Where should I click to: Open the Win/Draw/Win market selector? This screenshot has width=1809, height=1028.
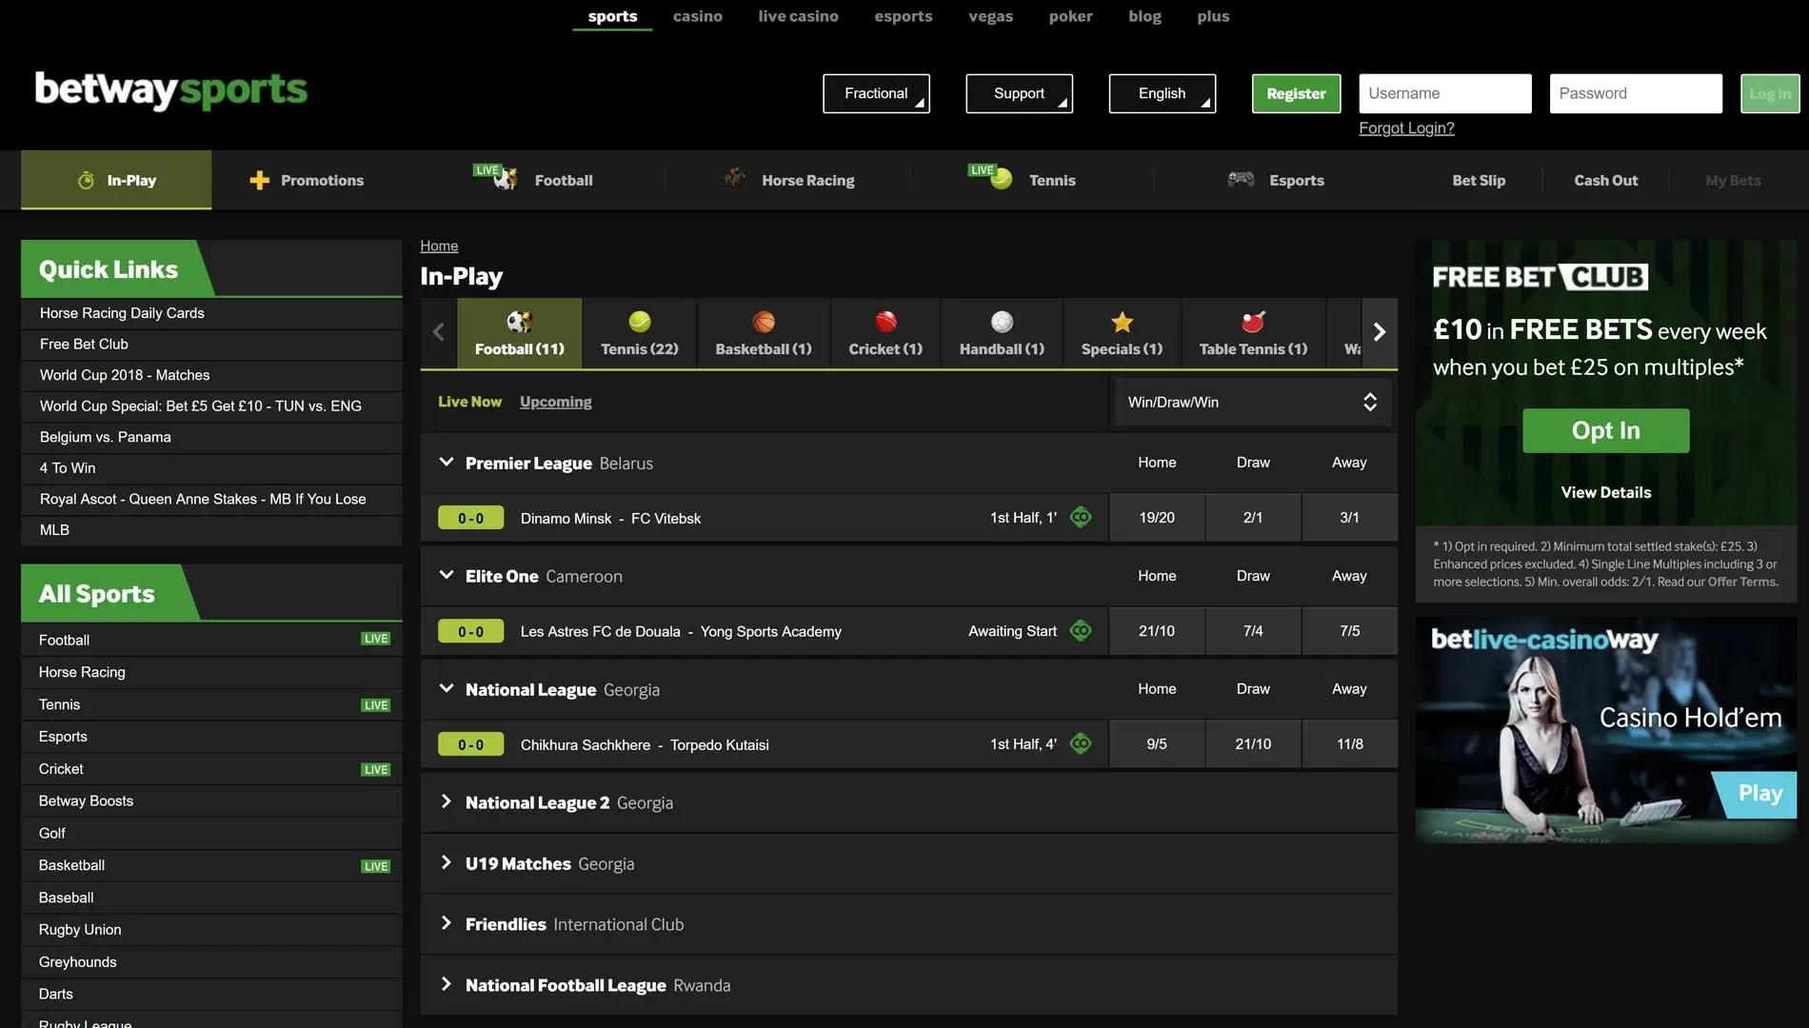click(x=1253, y=402)
